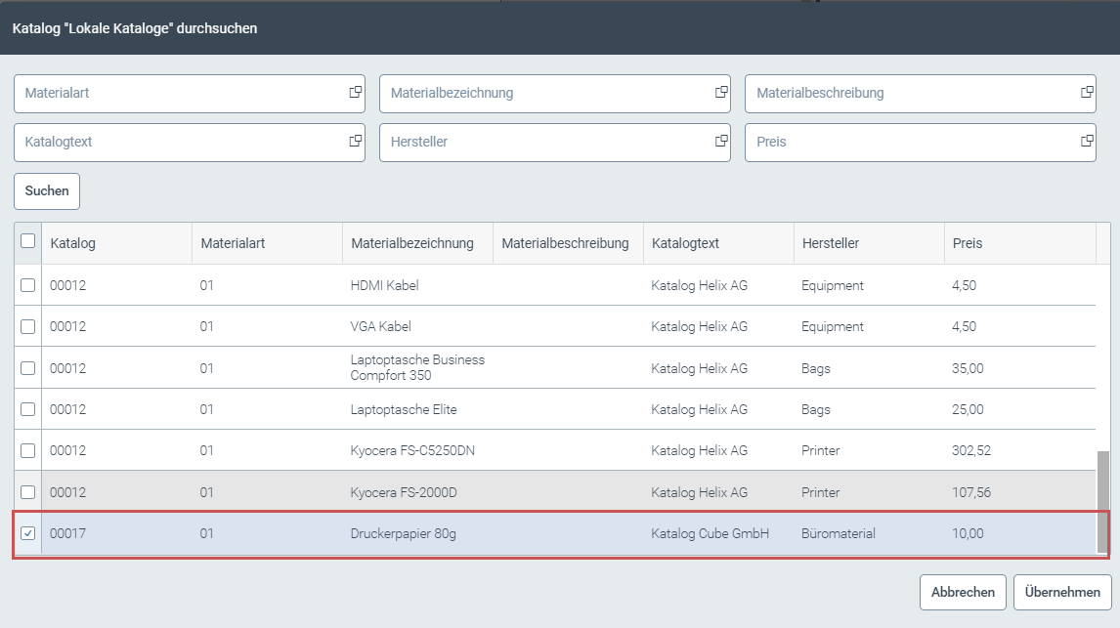1120x628 pixels.
Task: Uncheck the Druckerpapier 80g row checkbox
Action: click(x=28, y=533)
